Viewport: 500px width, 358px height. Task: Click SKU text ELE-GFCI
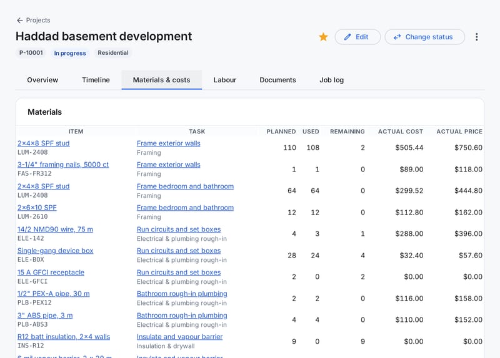(32, 281)
